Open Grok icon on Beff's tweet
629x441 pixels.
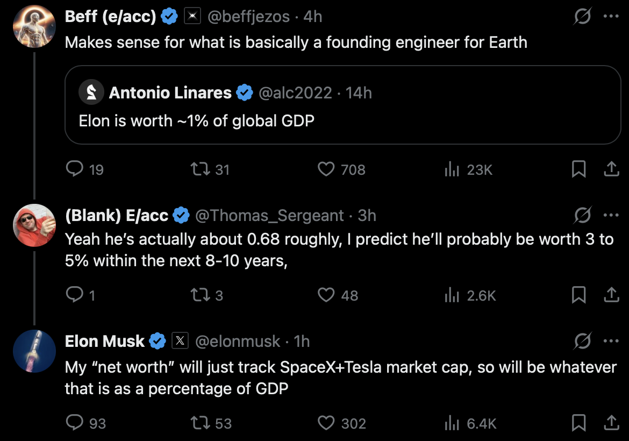point(581,17)
